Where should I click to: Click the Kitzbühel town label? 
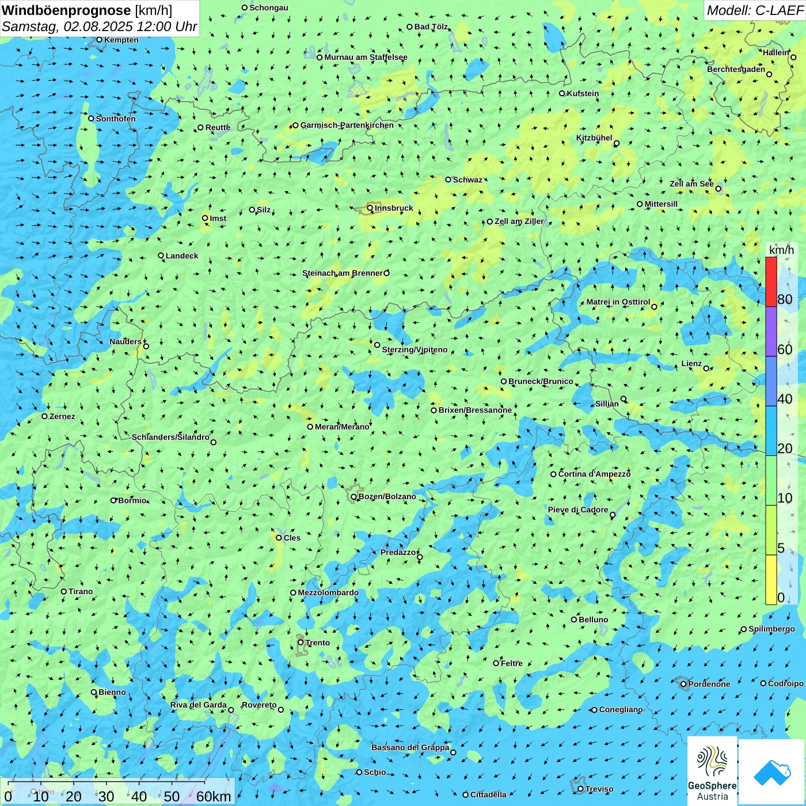tap(594, 138)
